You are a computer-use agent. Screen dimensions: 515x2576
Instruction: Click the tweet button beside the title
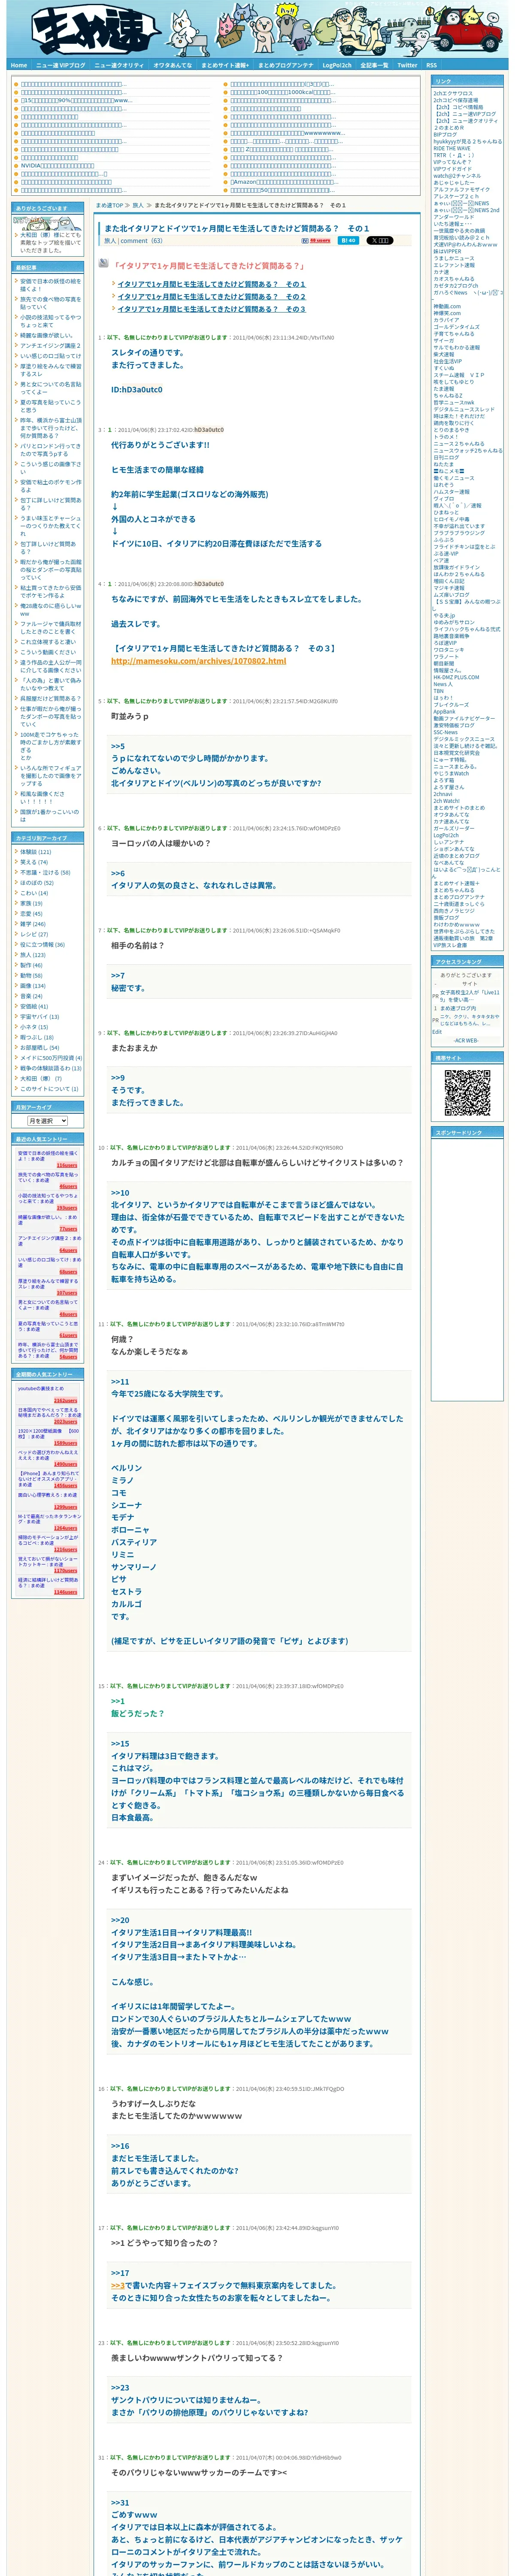[379, 241]
